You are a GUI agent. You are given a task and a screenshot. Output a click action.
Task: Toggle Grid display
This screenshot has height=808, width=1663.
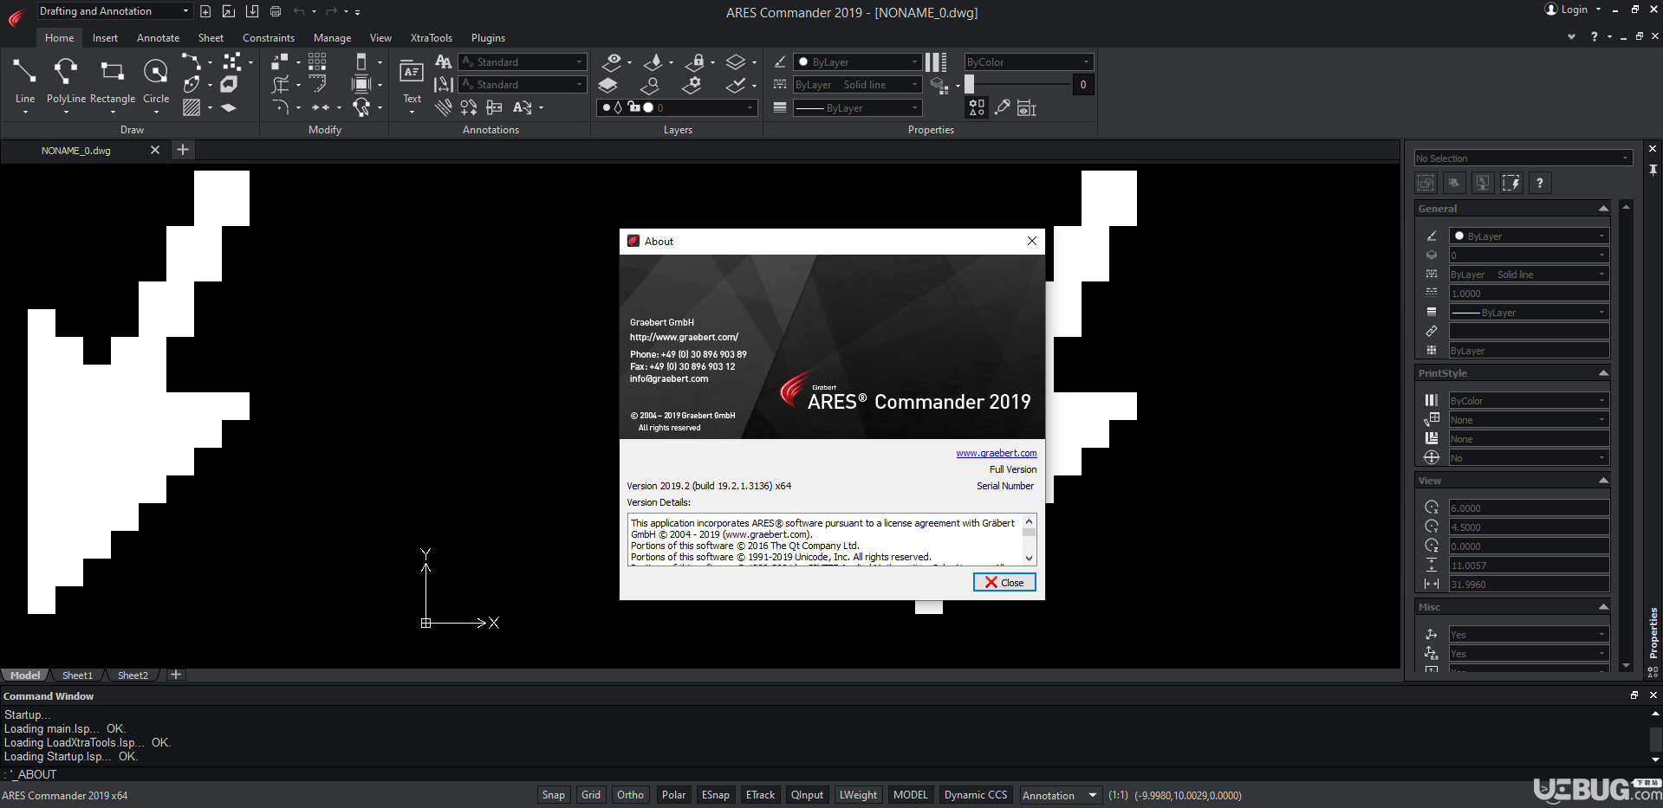pyautogui.click(x=591, y=795)
